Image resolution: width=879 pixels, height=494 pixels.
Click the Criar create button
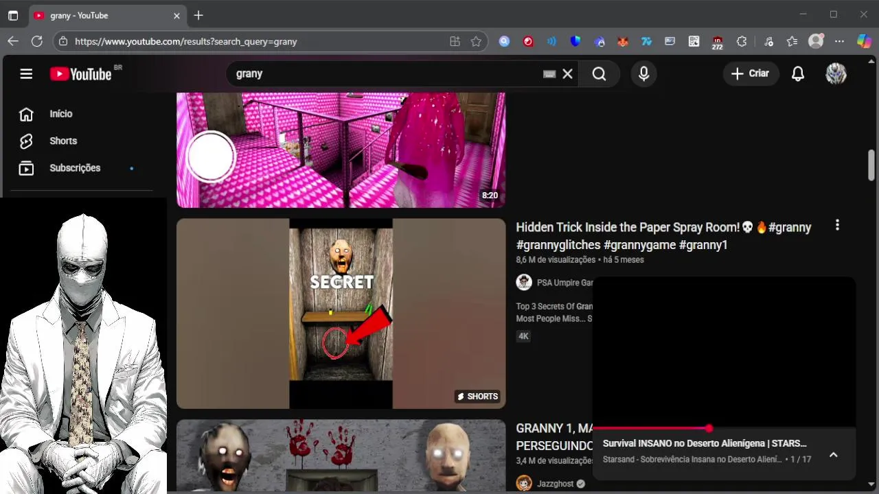click(x=751, y=73)
